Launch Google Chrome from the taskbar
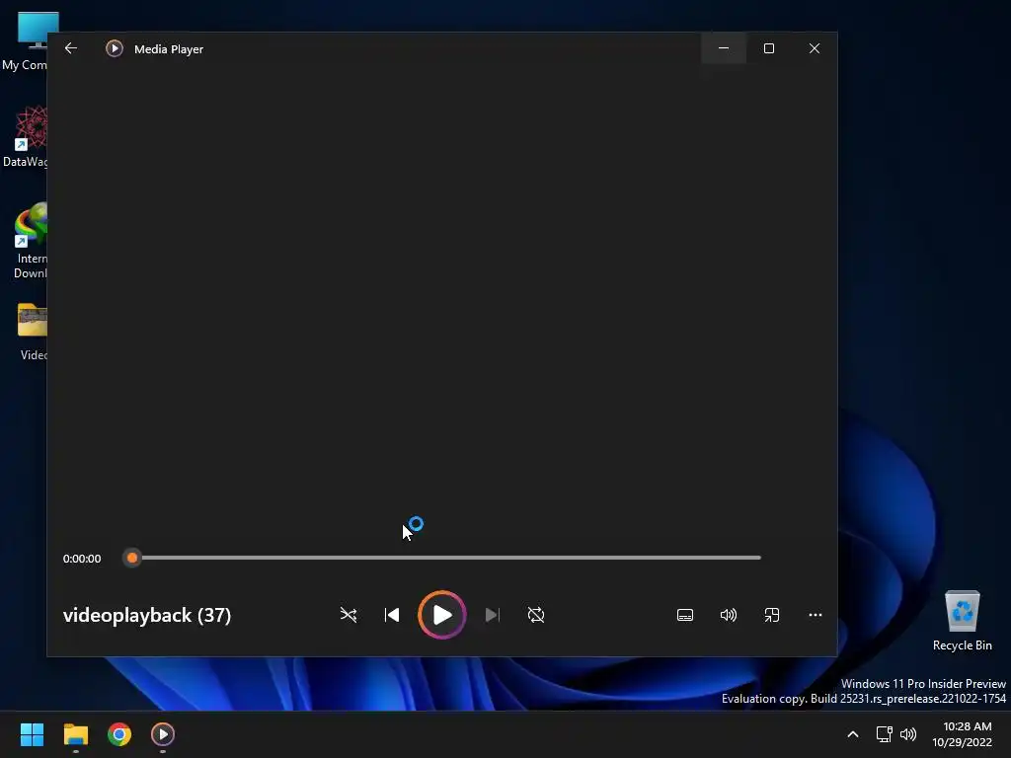 (119, 734)
